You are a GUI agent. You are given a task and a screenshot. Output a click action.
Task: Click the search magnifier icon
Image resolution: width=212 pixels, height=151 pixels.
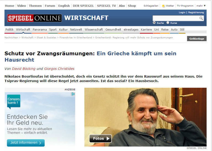click(201, 18)
